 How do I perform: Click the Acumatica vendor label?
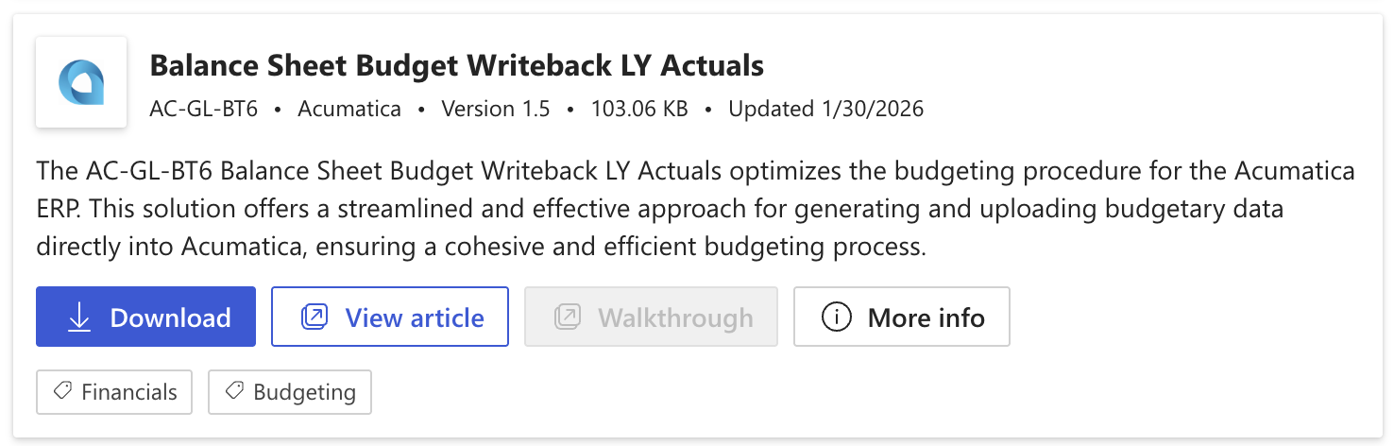(349, 109)
